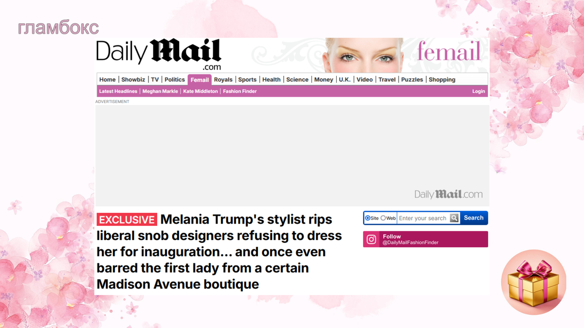
Task: Open the Science section
Action: pos(297,80)
